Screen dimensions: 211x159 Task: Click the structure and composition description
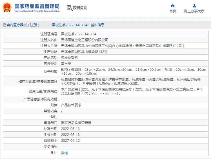coord(131,81)
